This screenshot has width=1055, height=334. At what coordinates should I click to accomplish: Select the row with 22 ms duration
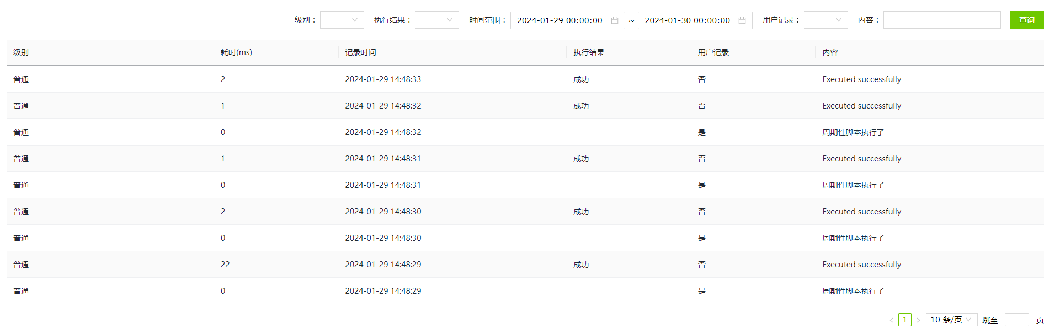click(x=225, y=265)
